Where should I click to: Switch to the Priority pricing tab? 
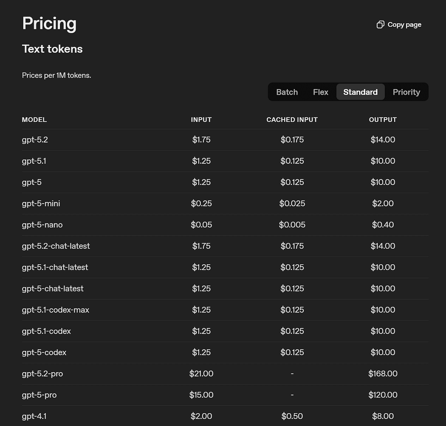point(406,92)
